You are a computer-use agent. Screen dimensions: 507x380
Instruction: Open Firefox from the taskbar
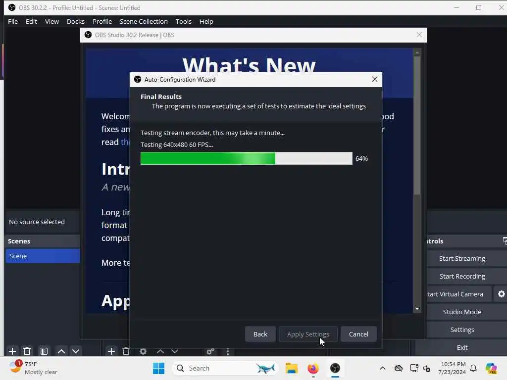click(313, 368)
